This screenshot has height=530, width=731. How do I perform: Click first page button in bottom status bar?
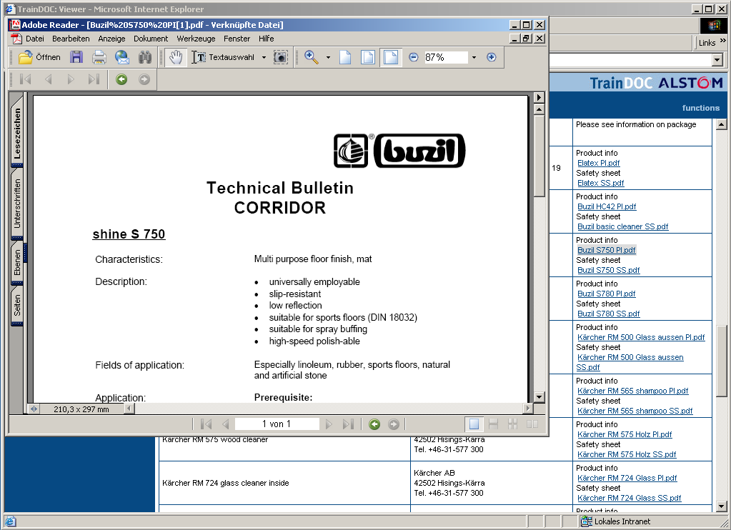click(206, 424)
